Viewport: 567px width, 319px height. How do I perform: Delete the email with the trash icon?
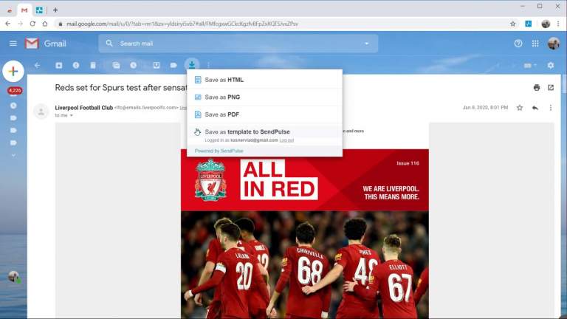(93, 65)
